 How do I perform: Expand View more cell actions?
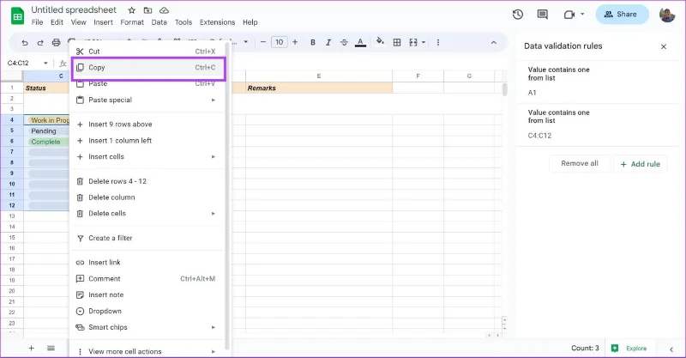[x=147, y=351]
